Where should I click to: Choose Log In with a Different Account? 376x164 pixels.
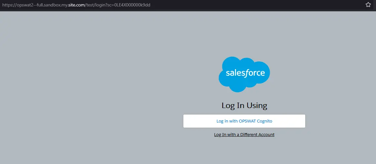244,135
